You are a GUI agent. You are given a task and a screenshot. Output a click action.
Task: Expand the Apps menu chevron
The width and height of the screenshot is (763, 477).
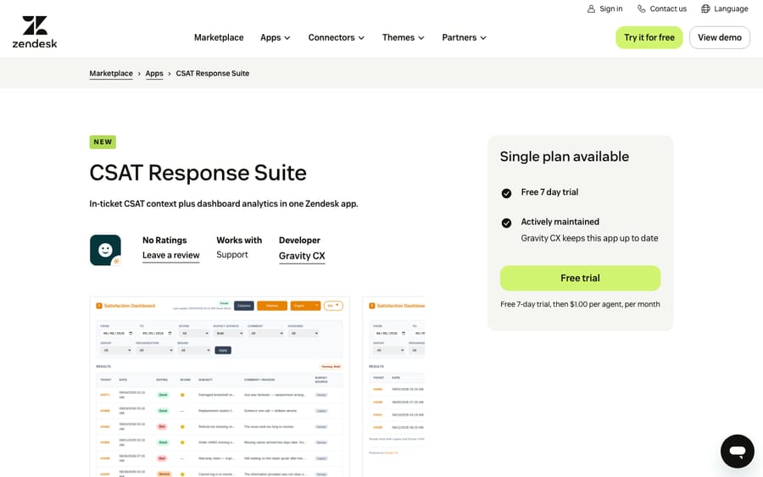tap(287, 38)
